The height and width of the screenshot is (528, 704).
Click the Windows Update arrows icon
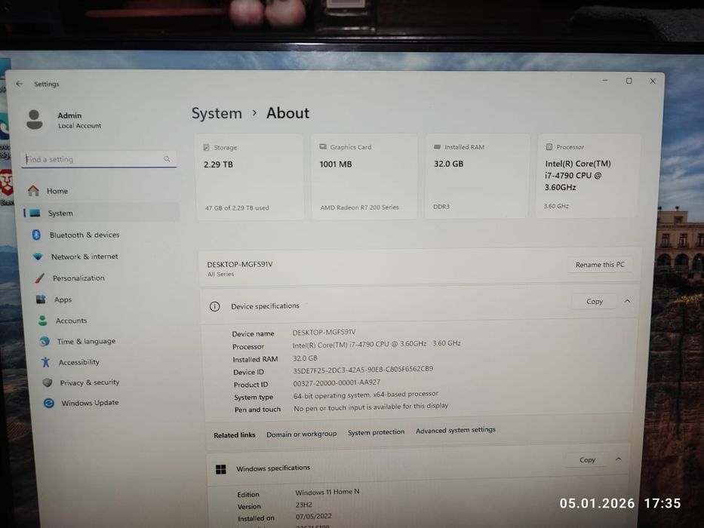[x=49, y=404]
